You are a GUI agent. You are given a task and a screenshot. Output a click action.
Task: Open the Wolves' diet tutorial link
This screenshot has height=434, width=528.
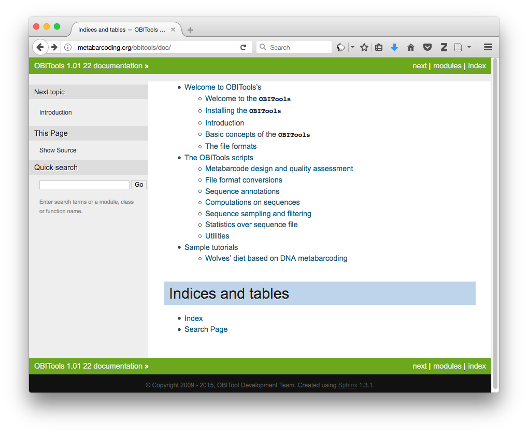click(276, 258)
